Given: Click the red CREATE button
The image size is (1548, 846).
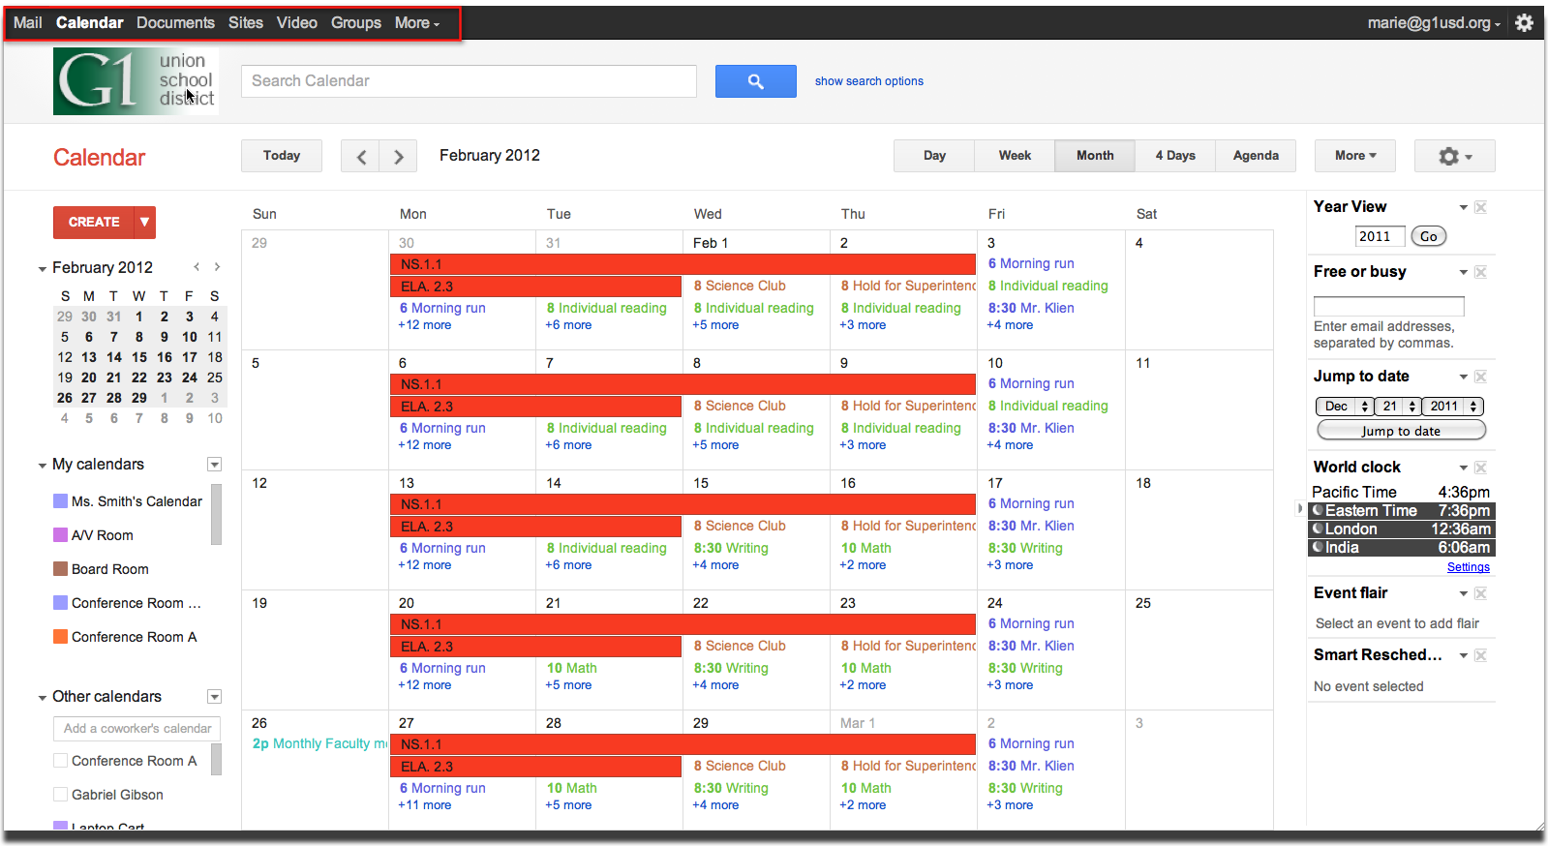Looking at the screenshot, I should tap(94, 223).
